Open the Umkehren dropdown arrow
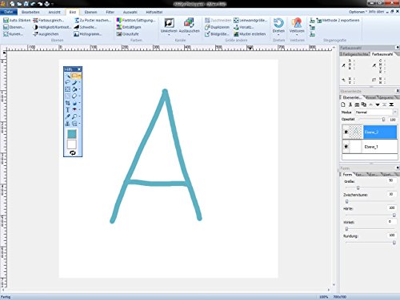Viewport: 400px width, 300px height. (169, 35)
